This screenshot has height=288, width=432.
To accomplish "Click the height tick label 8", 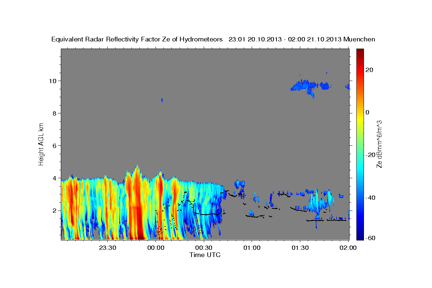I will coord(55,113).
